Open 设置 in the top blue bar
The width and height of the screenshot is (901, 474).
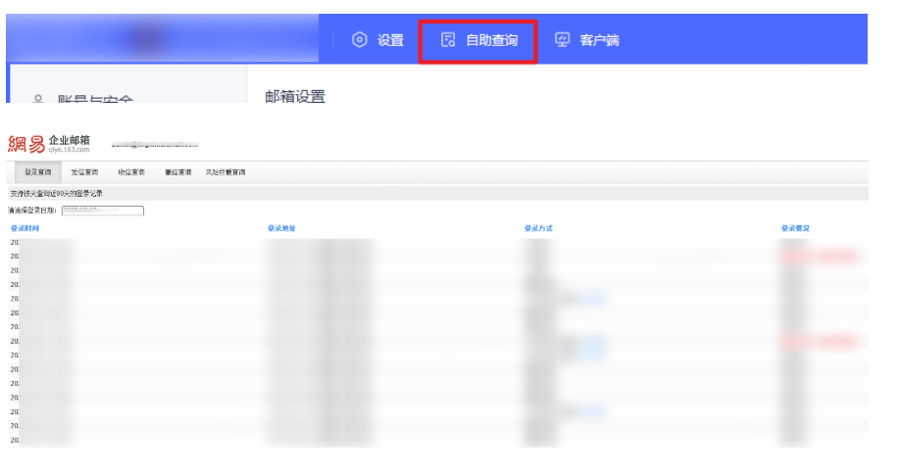click(377, 40)
